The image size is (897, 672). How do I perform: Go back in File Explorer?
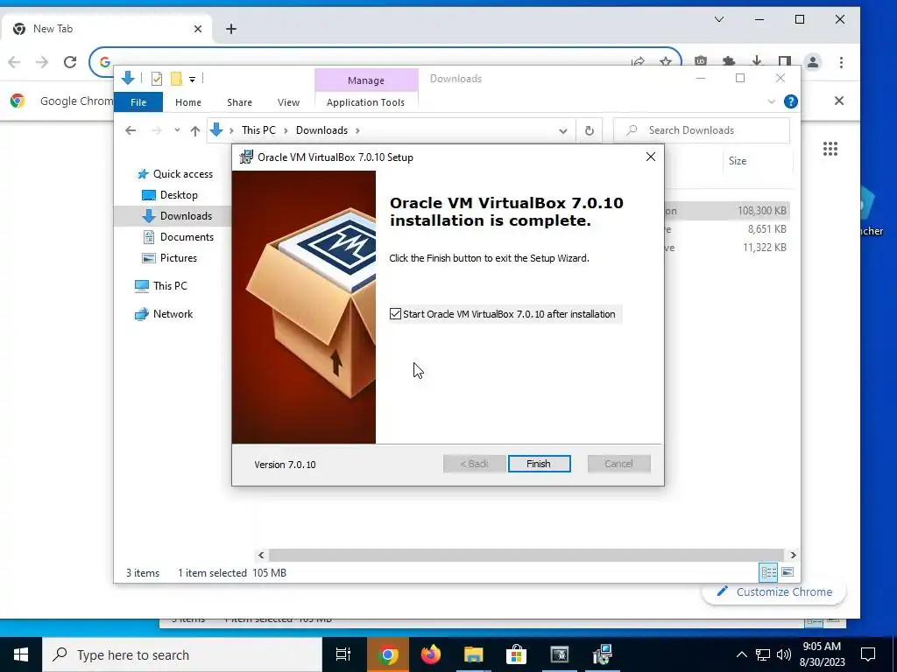click(x=131, y=130)
